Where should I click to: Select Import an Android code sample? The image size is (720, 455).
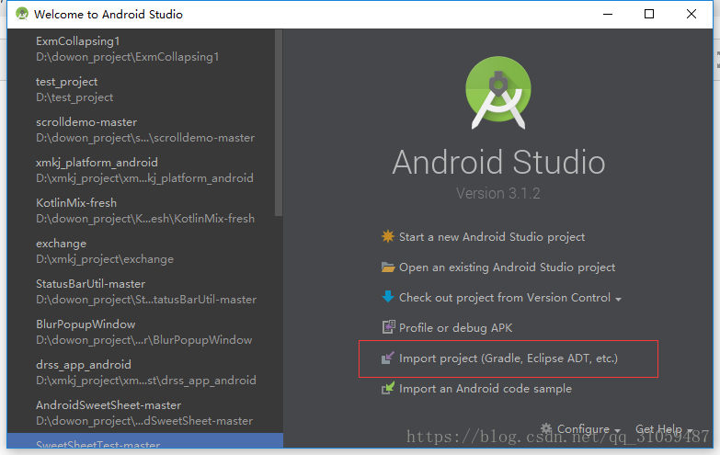[x=486, y=389]
